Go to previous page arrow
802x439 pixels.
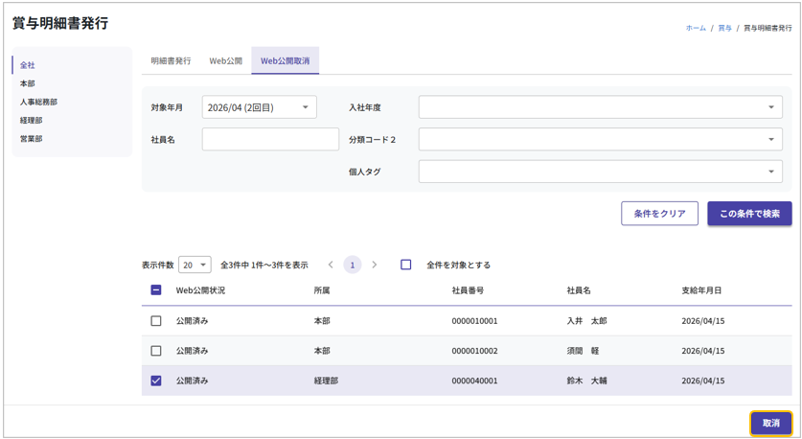tap(331, 265)
